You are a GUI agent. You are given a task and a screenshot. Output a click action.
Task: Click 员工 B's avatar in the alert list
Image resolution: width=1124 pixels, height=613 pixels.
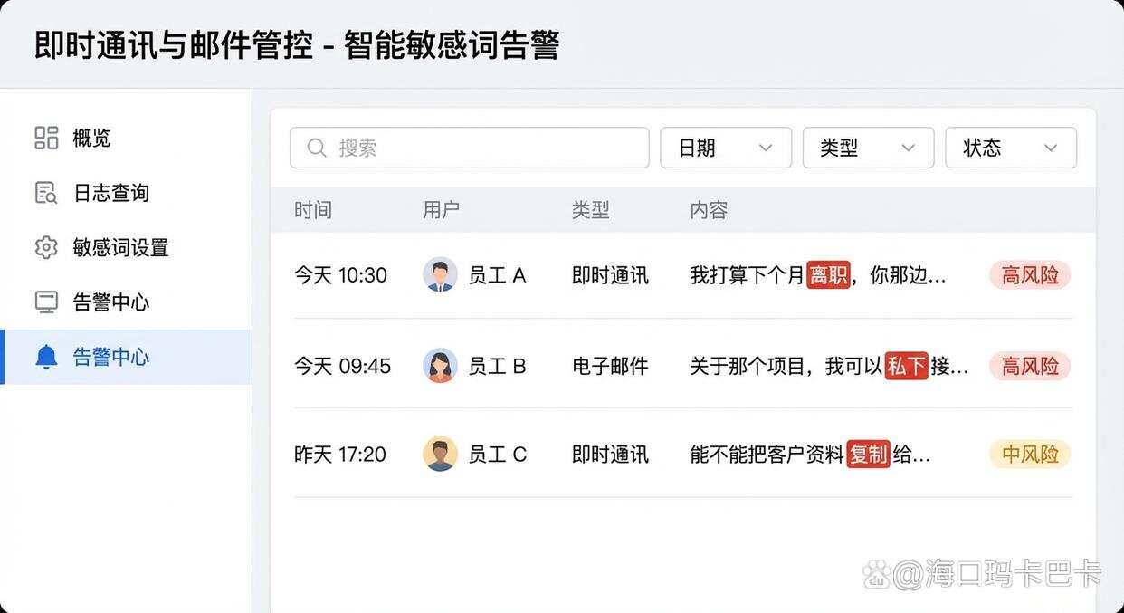(x=441, y=366)
